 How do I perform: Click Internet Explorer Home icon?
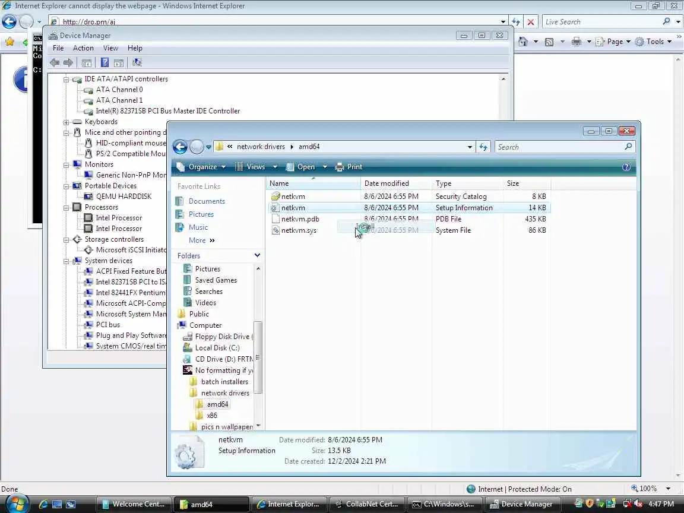coord(523,42)
